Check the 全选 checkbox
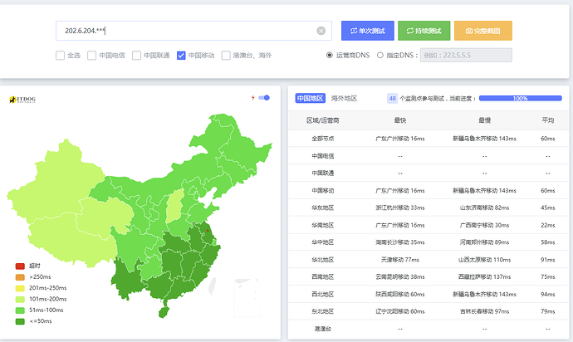 point(60,56)
